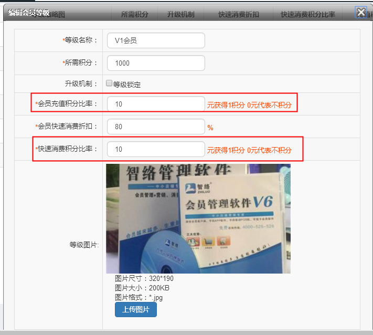Click the 升级机制 row label

click(81, 83)
